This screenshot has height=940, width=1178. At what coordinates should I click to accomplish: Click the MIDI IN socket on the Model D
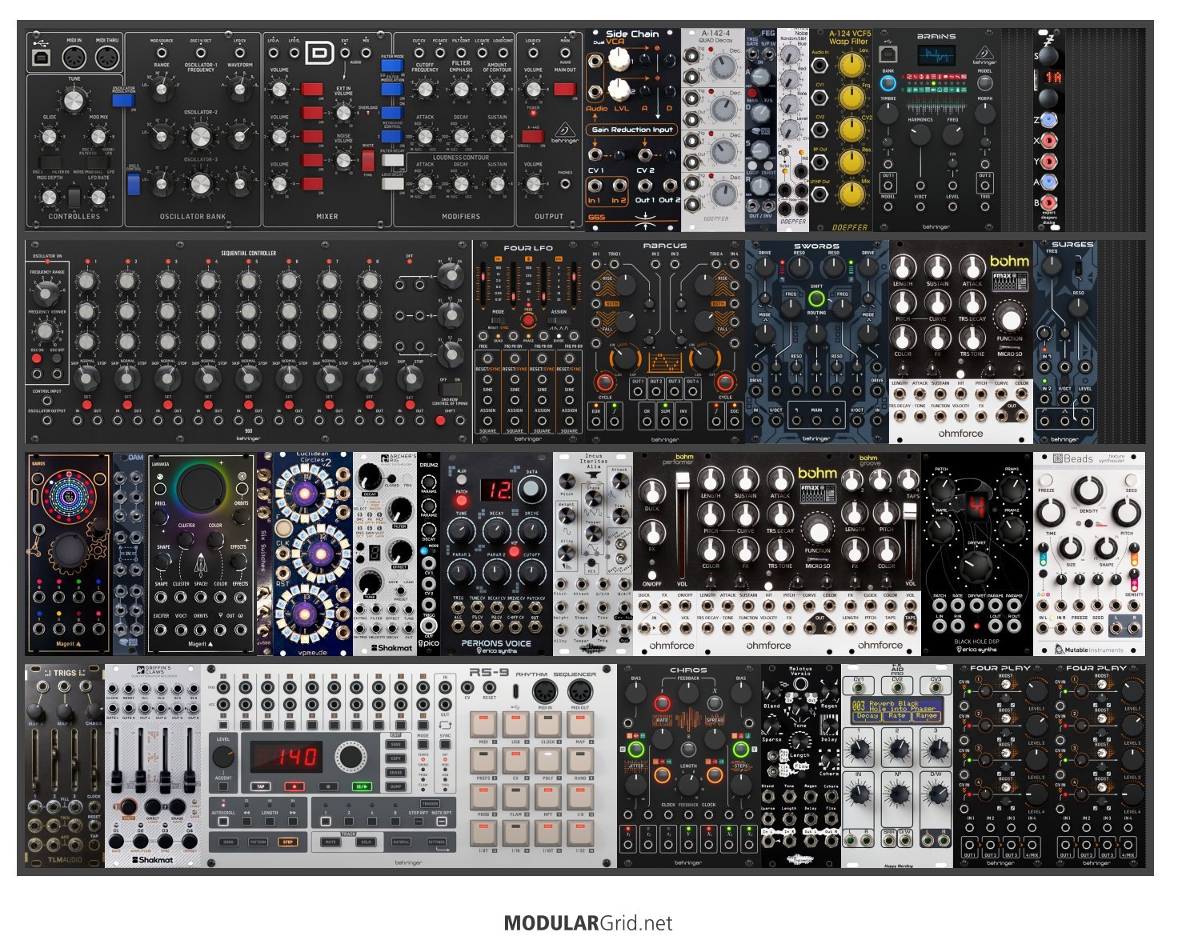click(x=74, y=58)
